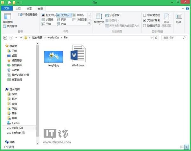Screen dimensions: 191x151
Task: Click the sidebar scrollbar up arrow
Action: (38, 44)
